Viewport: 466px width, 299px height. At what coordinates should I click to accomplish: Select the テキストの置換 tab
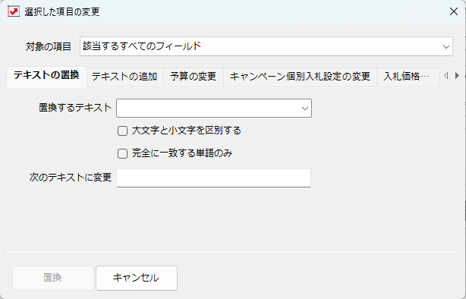click(x=46, y=76)
